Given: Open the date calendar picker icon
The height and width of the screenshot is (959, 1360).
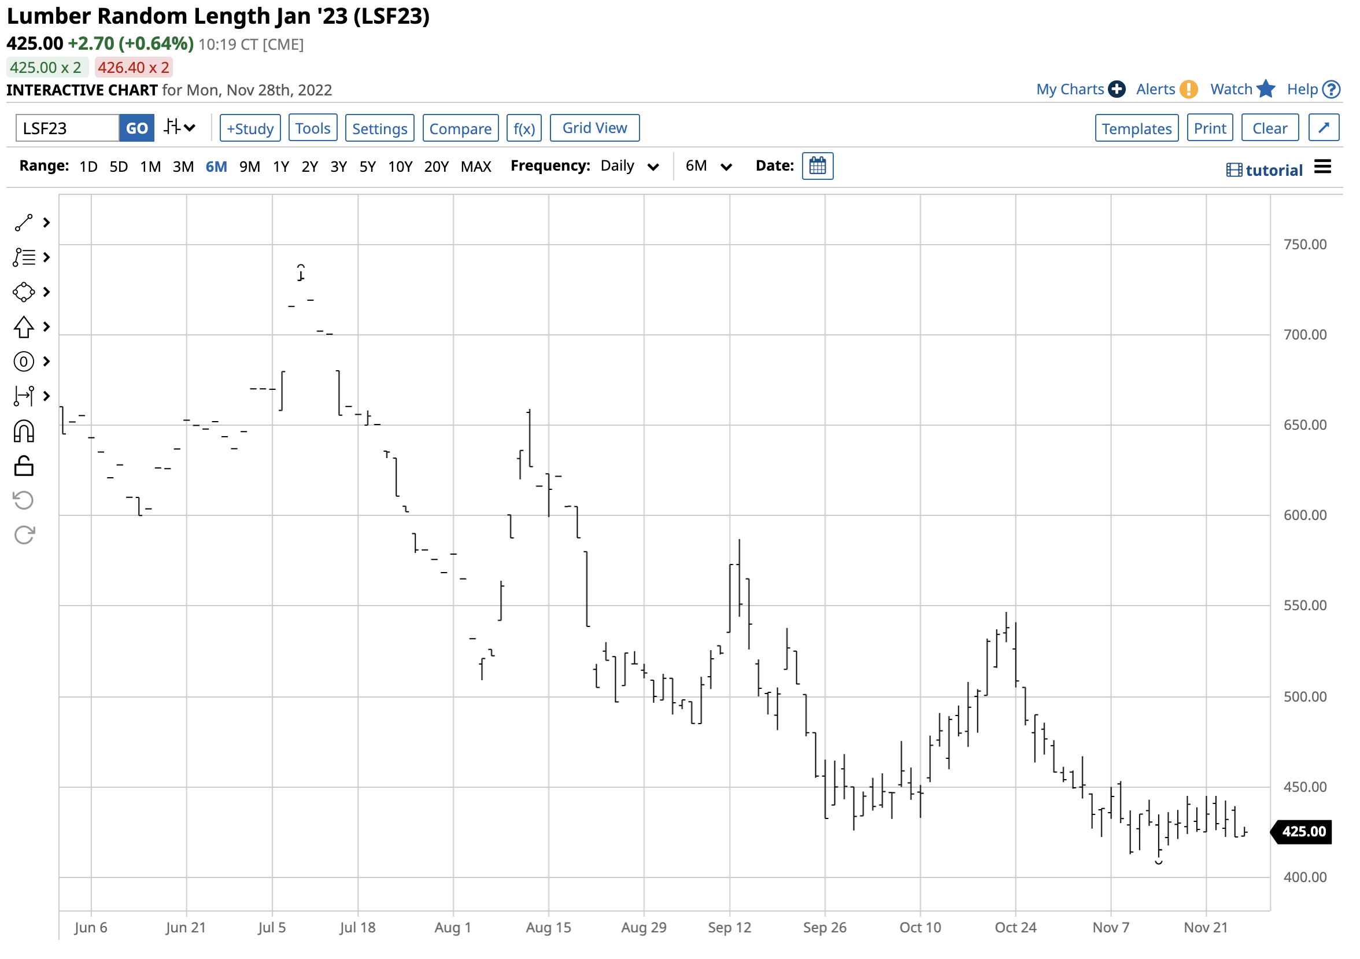Looking at the screenshot, I should [x=819, y=167].
